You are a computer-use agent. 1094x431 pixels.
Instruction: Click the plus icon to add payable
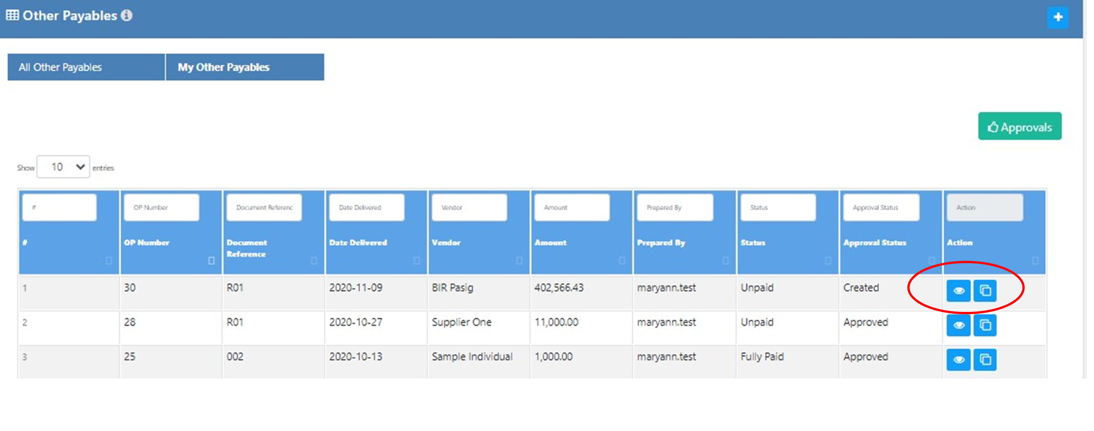coord(1057,18)
